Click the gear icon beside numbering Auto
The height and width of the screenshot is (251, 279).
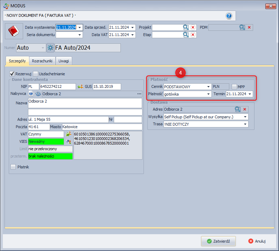50,48
